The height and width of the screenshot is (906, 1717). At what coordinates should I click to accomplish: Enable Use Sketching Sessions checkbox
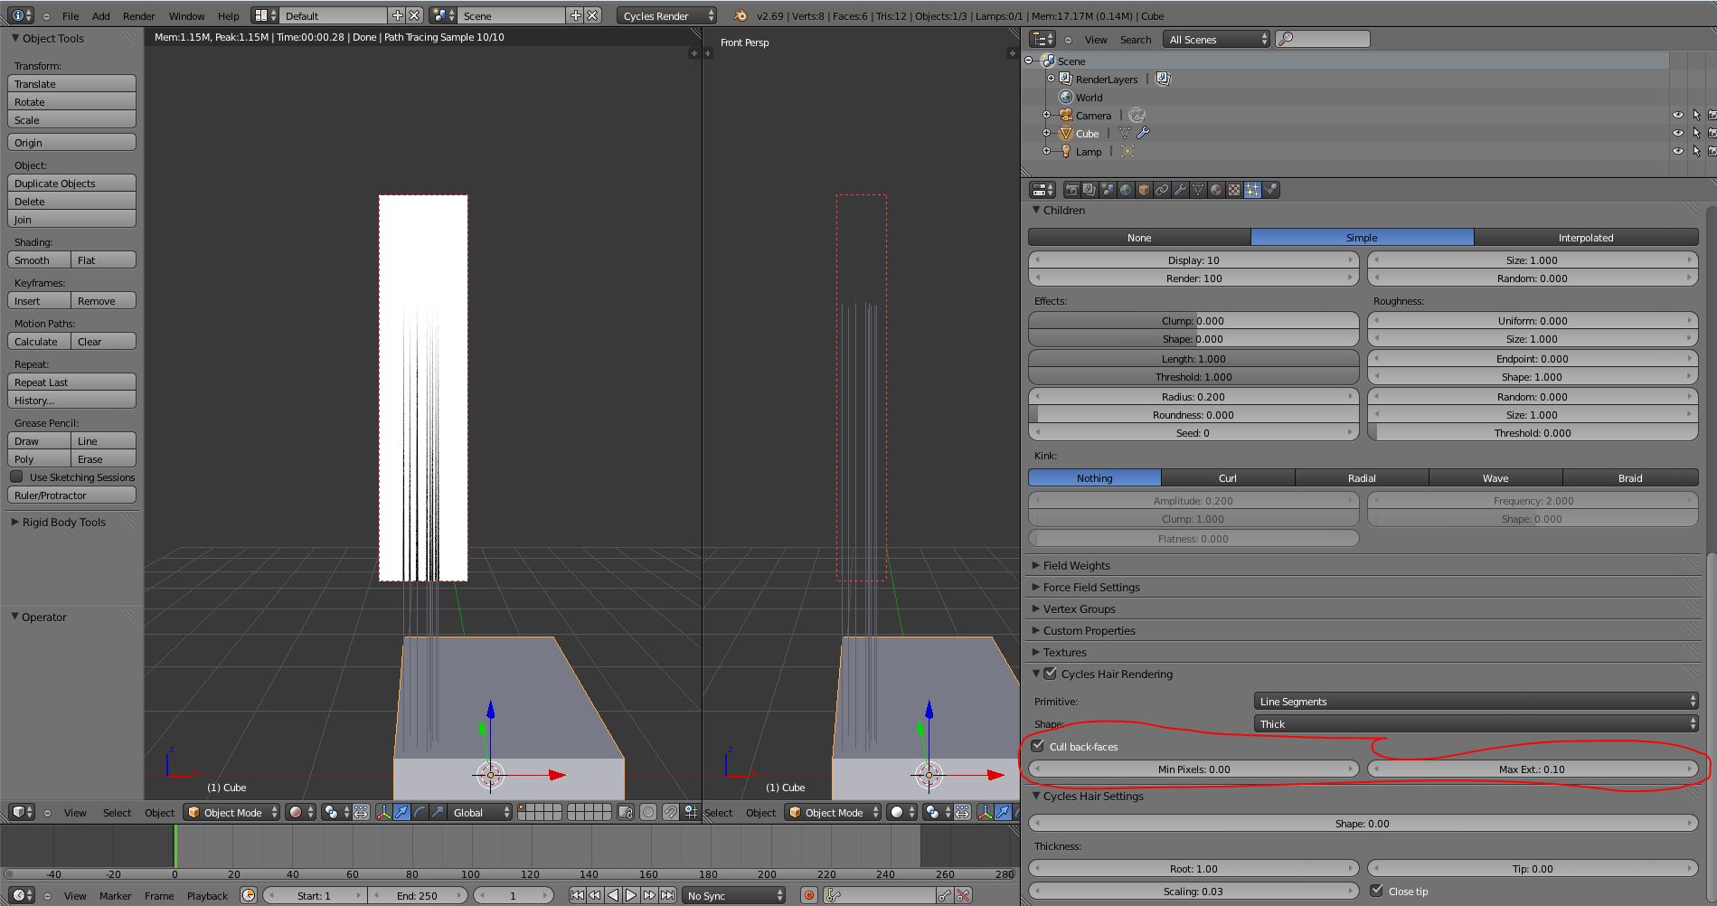point(16,477)
